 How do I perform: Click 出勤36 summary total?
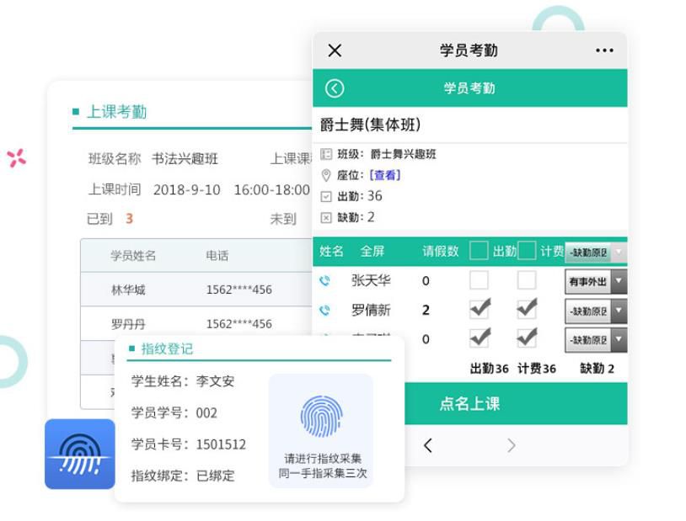click(x=489, y=369)
